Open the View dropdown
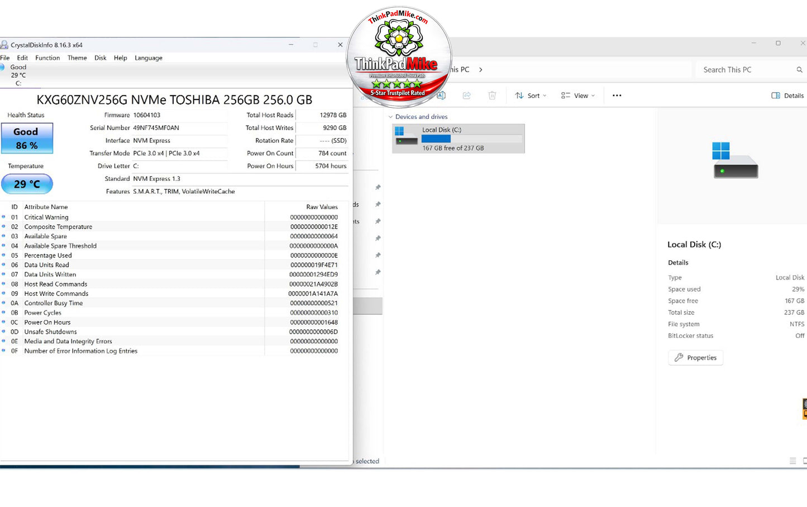The height and width of the screenshot is (507, 807). click(x=578, y=95)
